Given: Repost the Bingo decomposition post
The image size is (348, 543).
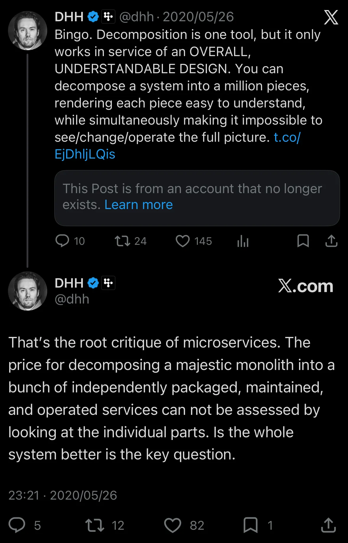Looking at the screenshot, I should pyautogui.click(x=122, y=241).
